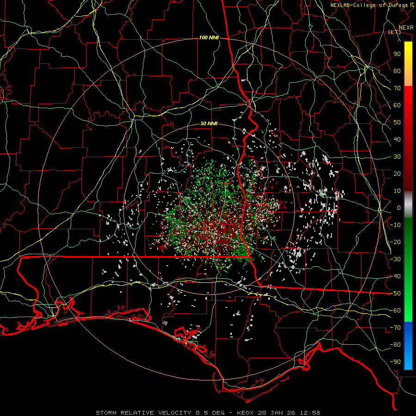
Task: Click the -30 scale value
Action: point(395,259)
